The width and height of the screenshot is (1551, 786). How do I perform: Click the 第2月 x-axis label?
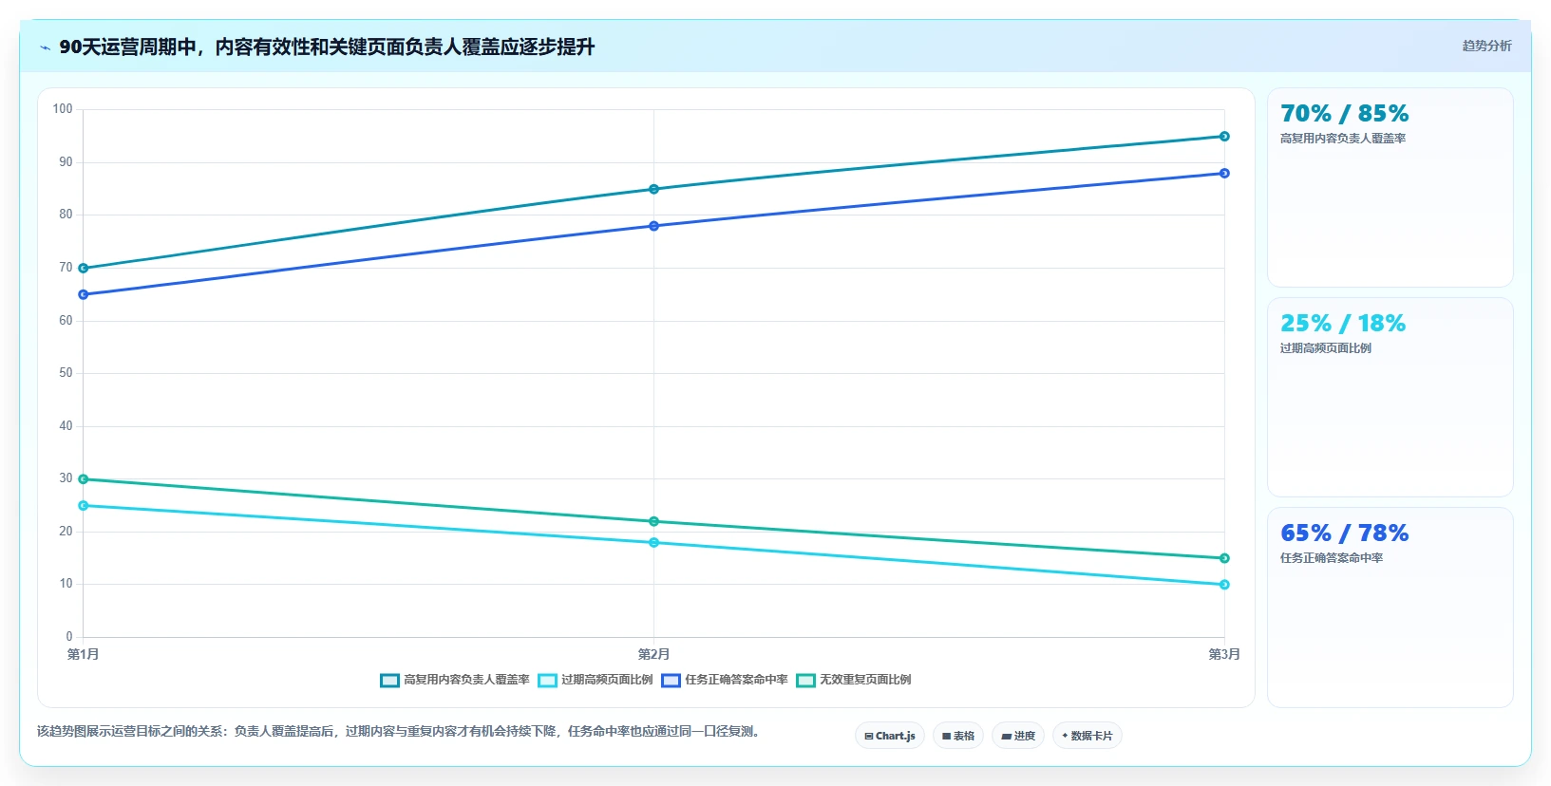click(x=653, y=654)
